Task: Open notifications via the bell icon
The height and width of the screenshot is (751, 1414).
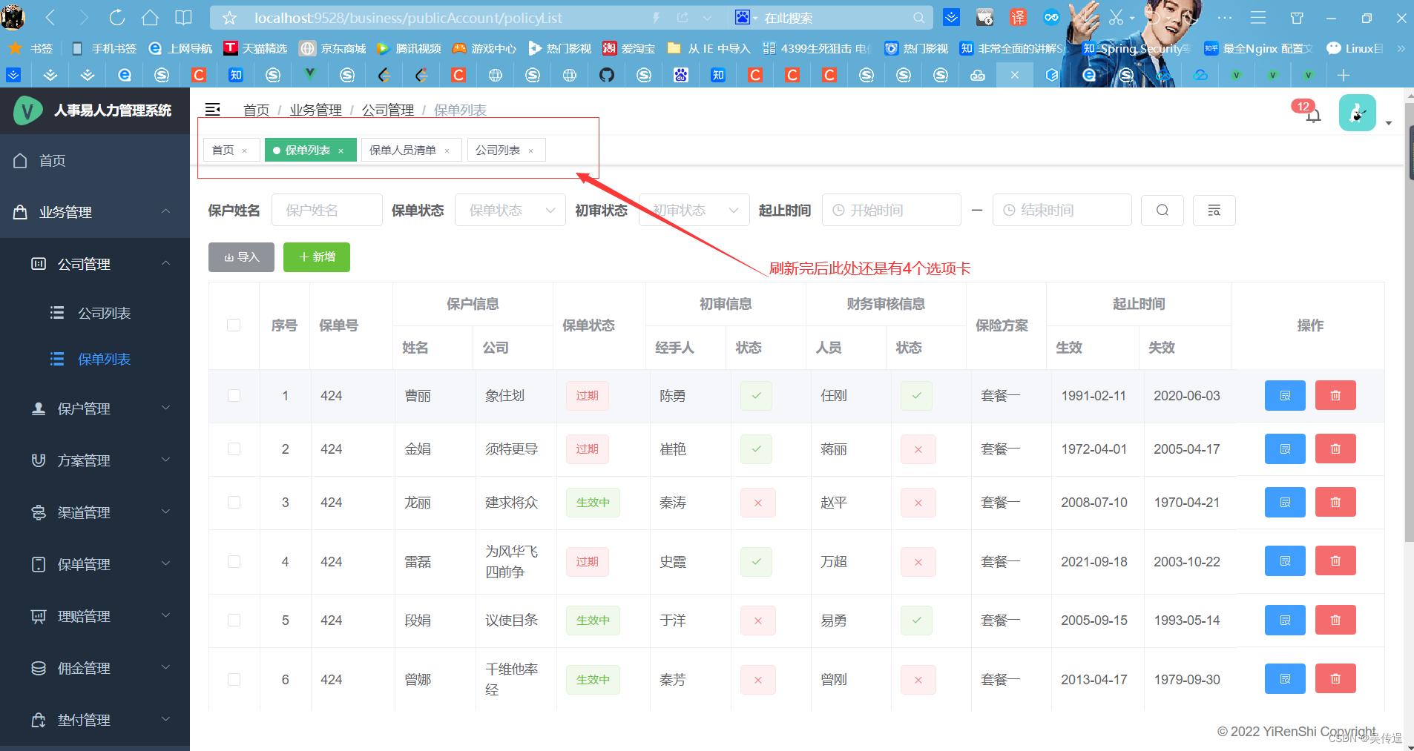Action: tap(1313, 116)
